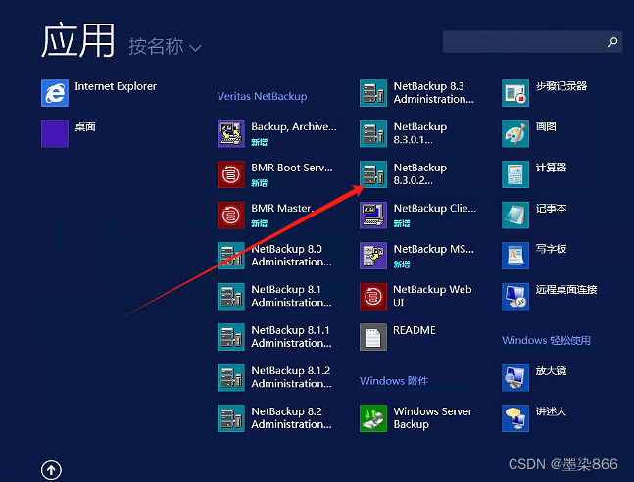Open the BMR Master icon

pos(231,216)
